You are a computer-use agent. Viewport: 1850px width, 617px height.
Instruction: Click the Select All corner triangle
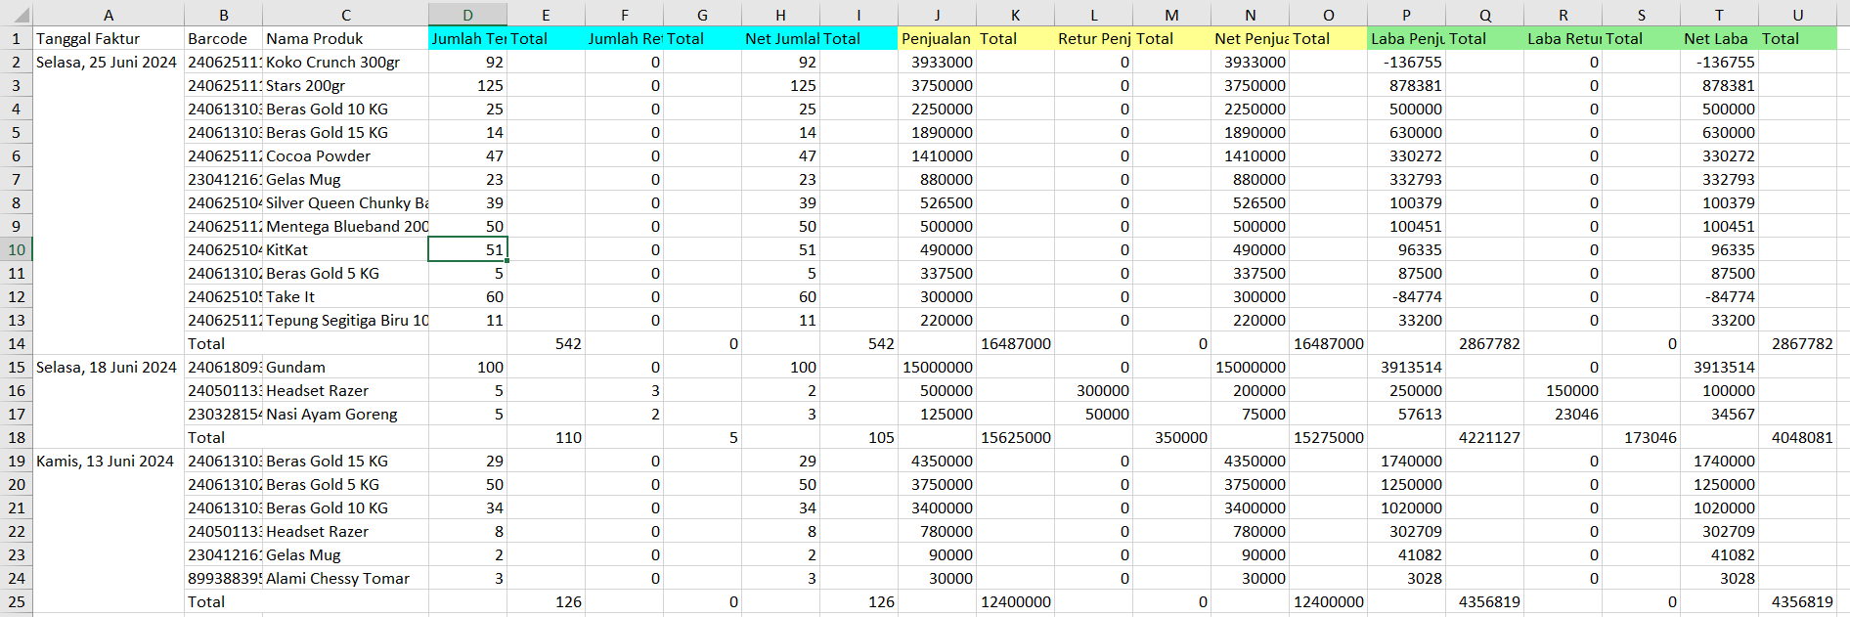point(18,15)
